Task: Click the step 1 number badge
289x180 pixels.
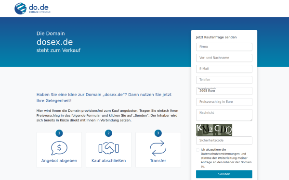Action: tap(59, 133)
